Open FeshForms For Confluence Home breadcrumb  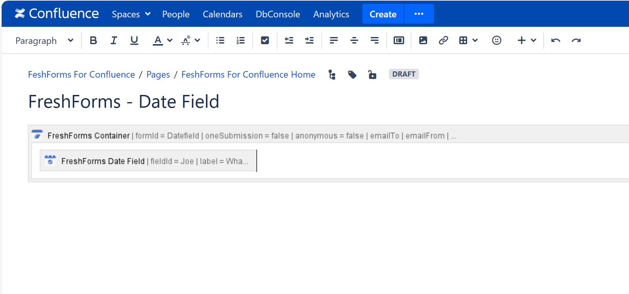pyautogui.click(x=248, y=74)
